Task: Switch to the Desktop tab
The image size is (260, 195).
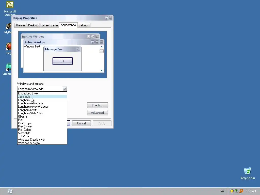Action: [33, 25]
